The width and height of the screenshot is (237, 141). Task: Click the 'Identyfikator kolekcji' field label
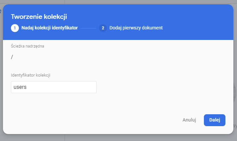pos(30,75)
